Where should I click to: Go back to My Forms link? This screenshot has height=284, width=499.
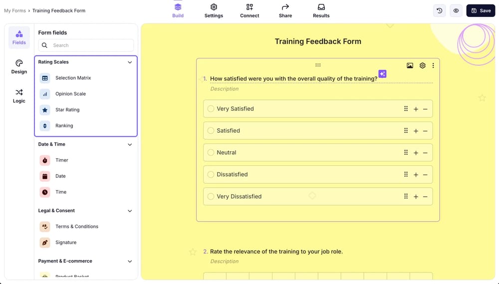[15, 10]
